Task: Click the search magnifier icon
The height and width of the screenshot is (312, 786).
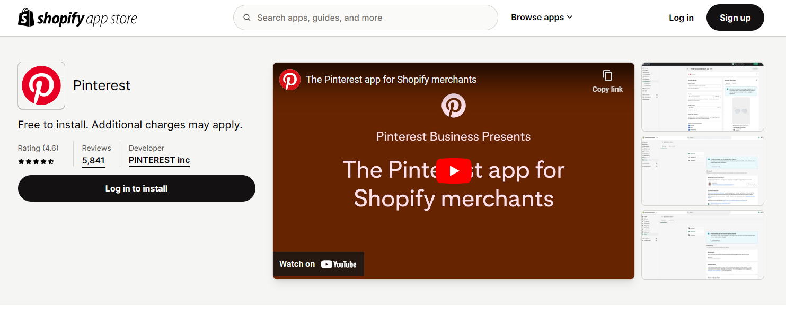Action: [x=247, y=18]
